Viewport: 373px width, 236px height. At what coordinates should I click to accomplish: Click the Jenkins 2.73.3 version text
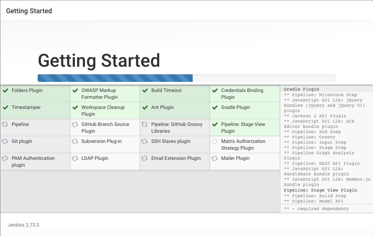[23, 225]
